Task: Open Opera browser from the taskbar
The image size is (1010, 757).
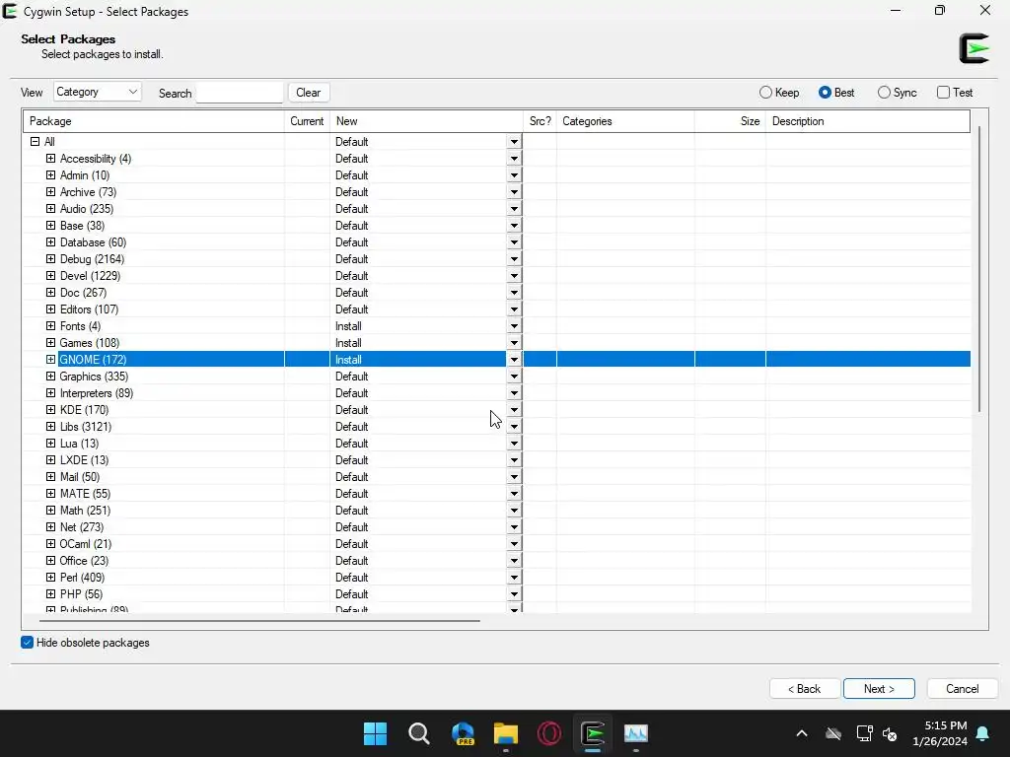Action: (x=549, y=733)
